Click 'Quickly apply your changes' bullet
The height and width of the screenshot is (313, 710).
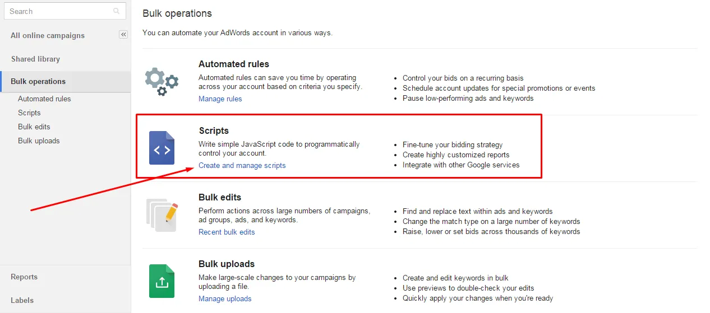(478, 298)
